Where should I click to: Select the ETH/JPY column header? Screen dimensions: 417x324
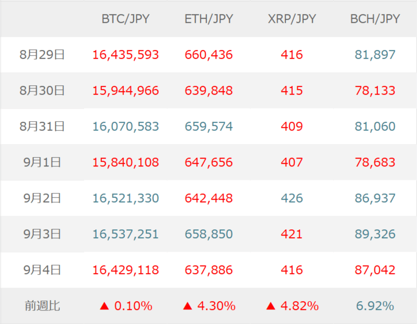[x=208, y=19]
